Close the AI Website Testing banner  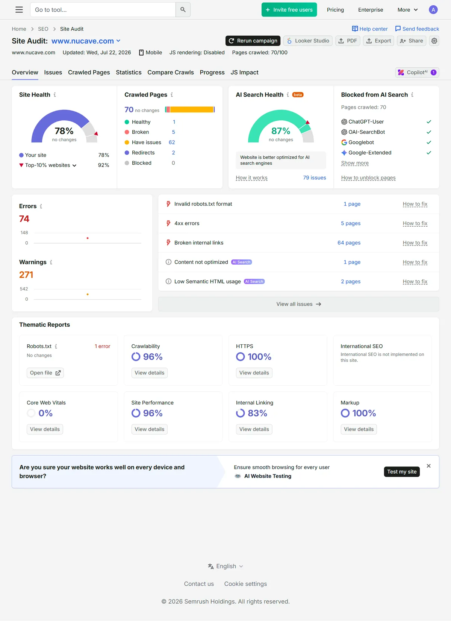coord(429,466)
